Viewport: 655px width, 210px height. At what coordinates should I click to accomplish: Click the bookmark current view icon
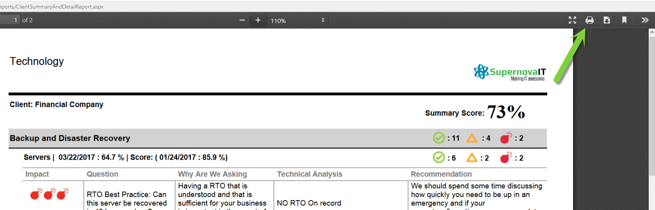click(x=624, y=20)
